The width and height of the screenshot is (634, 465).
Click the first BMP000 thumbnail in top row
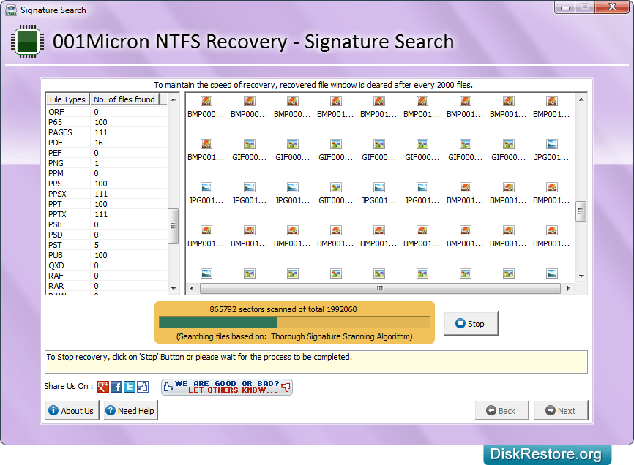point(206,107)
